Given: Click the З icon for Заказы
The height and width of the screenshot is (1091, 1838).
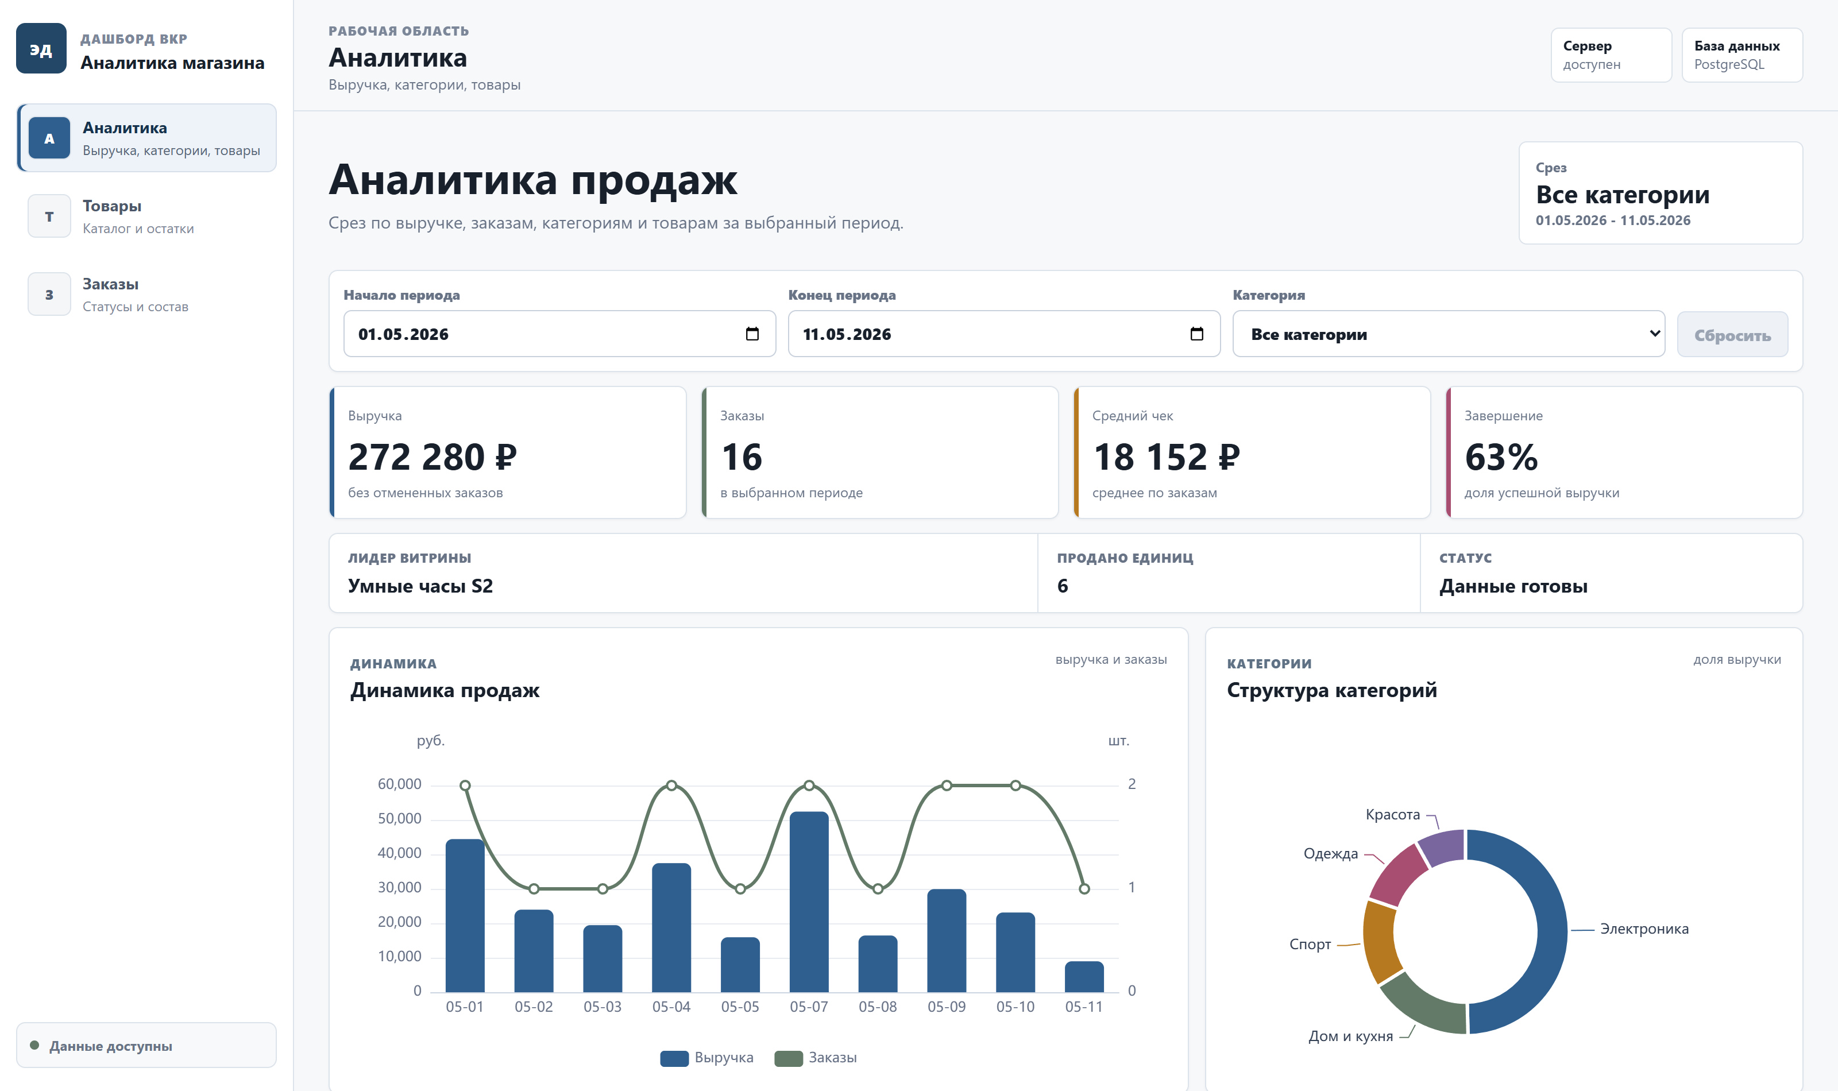Looking at the screenshot, I should 49,294.
